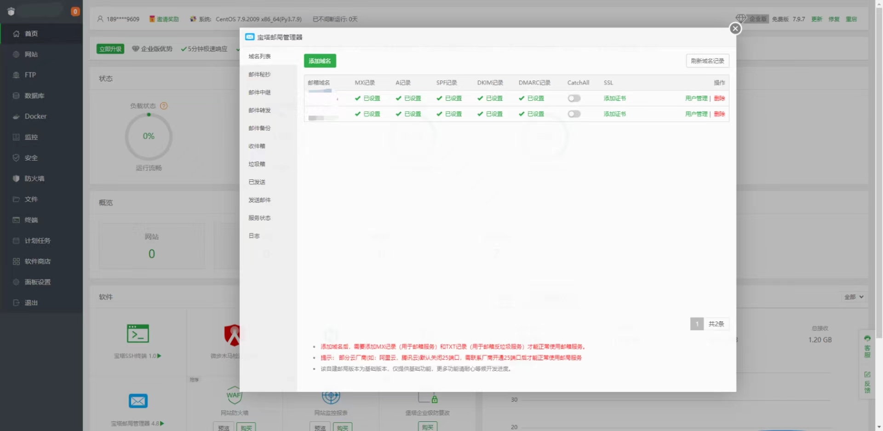Open 数据库 database icon in sidebar

pos(16,96)
